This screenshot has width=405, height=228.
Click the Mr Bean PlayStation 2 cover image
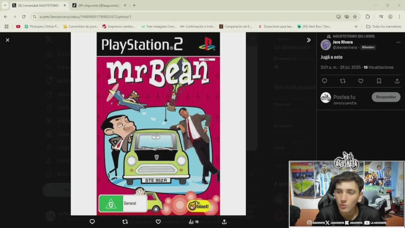[158, 124]
